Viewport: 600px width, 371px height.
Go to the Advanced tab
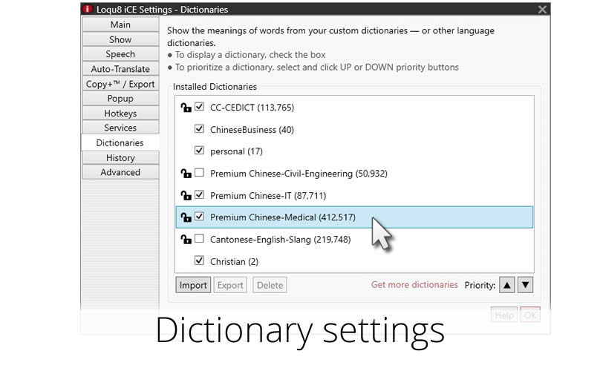point(120,172)
